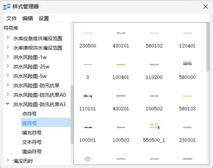Open the 文件 menu
Screen dimensions: 213x168
12,18
